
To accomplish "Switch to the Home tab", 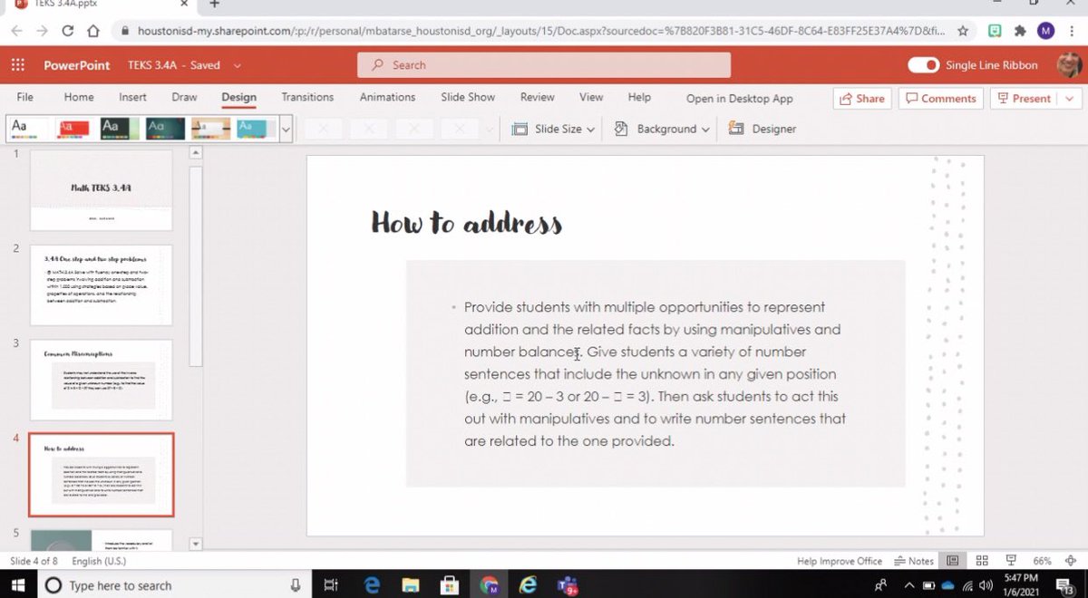I will tap(79, 97).
